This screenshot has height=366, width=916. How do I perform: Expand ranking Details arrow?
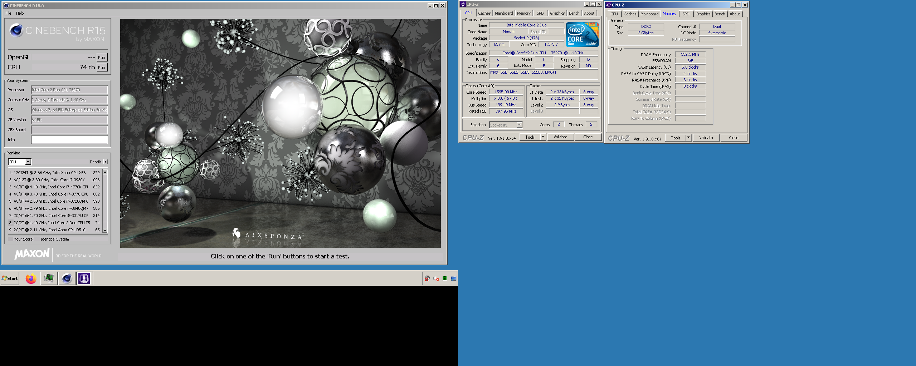[106, 162]
